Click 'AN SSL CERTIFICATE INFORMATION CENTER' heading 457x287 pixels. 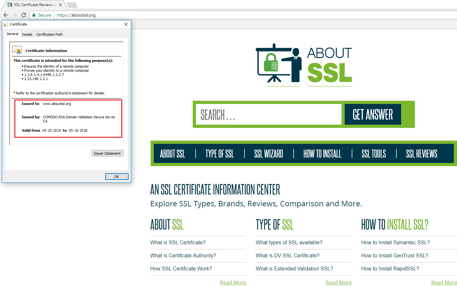215,189
